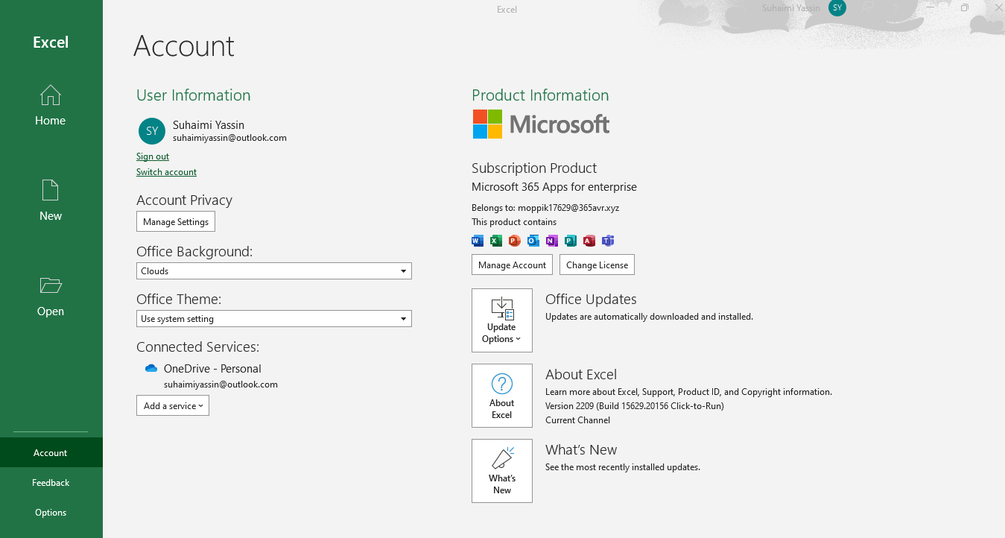This screenshot has width=1005, height=538.
Task: Click the Office Updates heading
Action: click(591, 299)
